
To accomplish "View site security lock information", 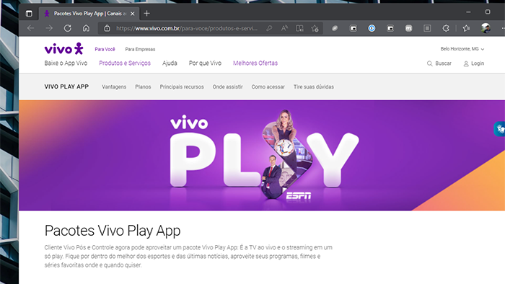I will click(107, 28).
